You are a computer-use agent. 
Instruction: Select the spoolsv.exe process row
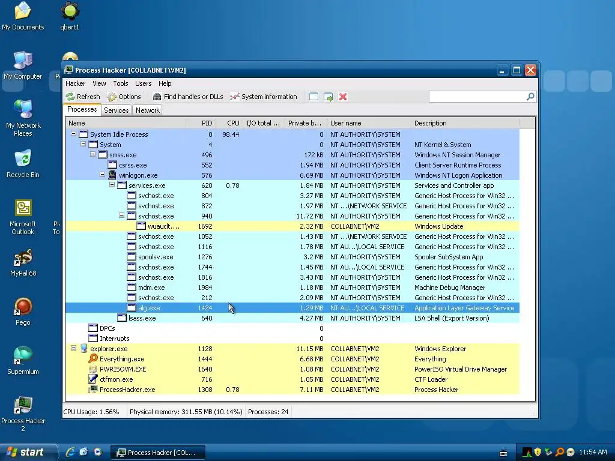[292, 257]
